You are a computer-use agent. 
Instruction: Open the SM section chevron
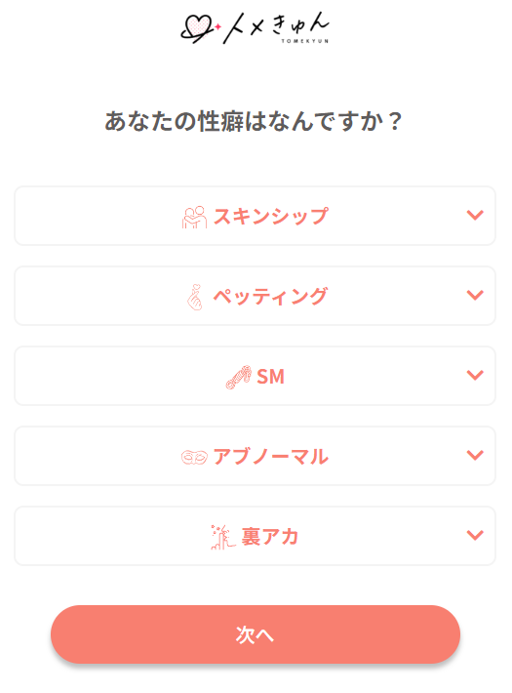click(x=475, y=375)
